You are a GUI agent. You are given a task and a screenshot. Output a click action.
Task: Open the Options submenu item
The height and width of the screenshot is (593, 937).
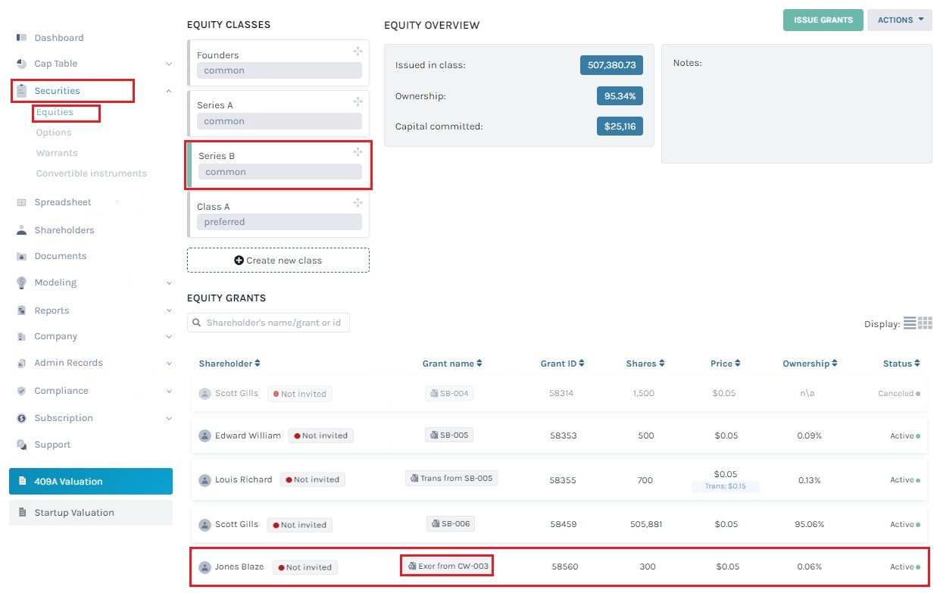click(x=54, y=133)
